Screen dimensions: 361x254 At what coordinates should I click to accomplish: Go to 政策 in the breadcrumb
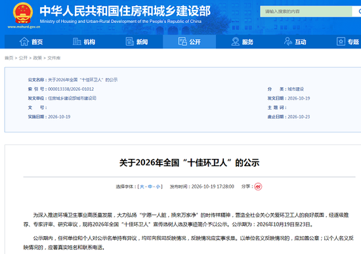pos(37,58)
